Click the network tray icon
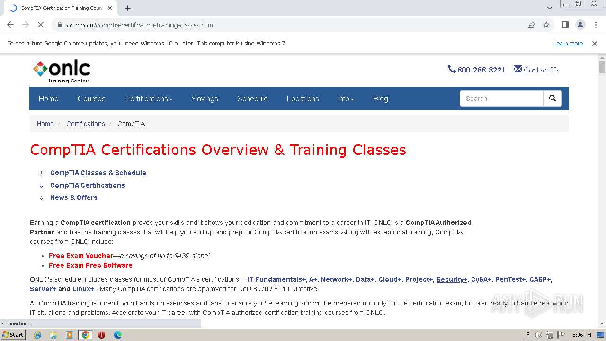The height and width of the screenshot is (341, 606). (549, 335)
